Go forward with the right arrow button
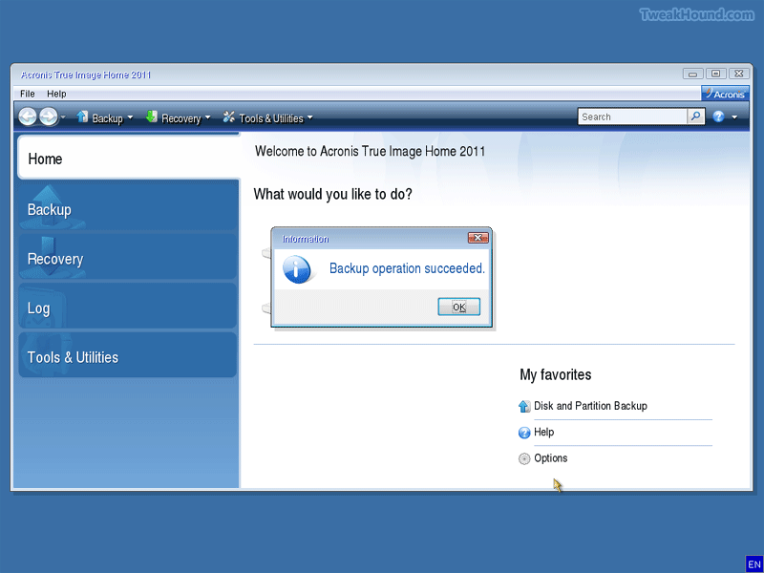The image size is (764, 573). (49, 117)
